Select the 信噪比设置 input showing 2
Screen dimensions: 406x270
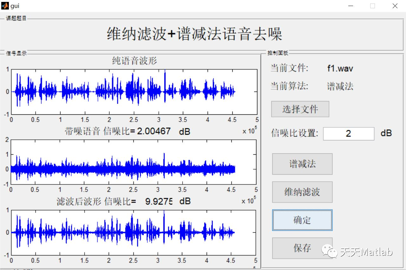348,133
